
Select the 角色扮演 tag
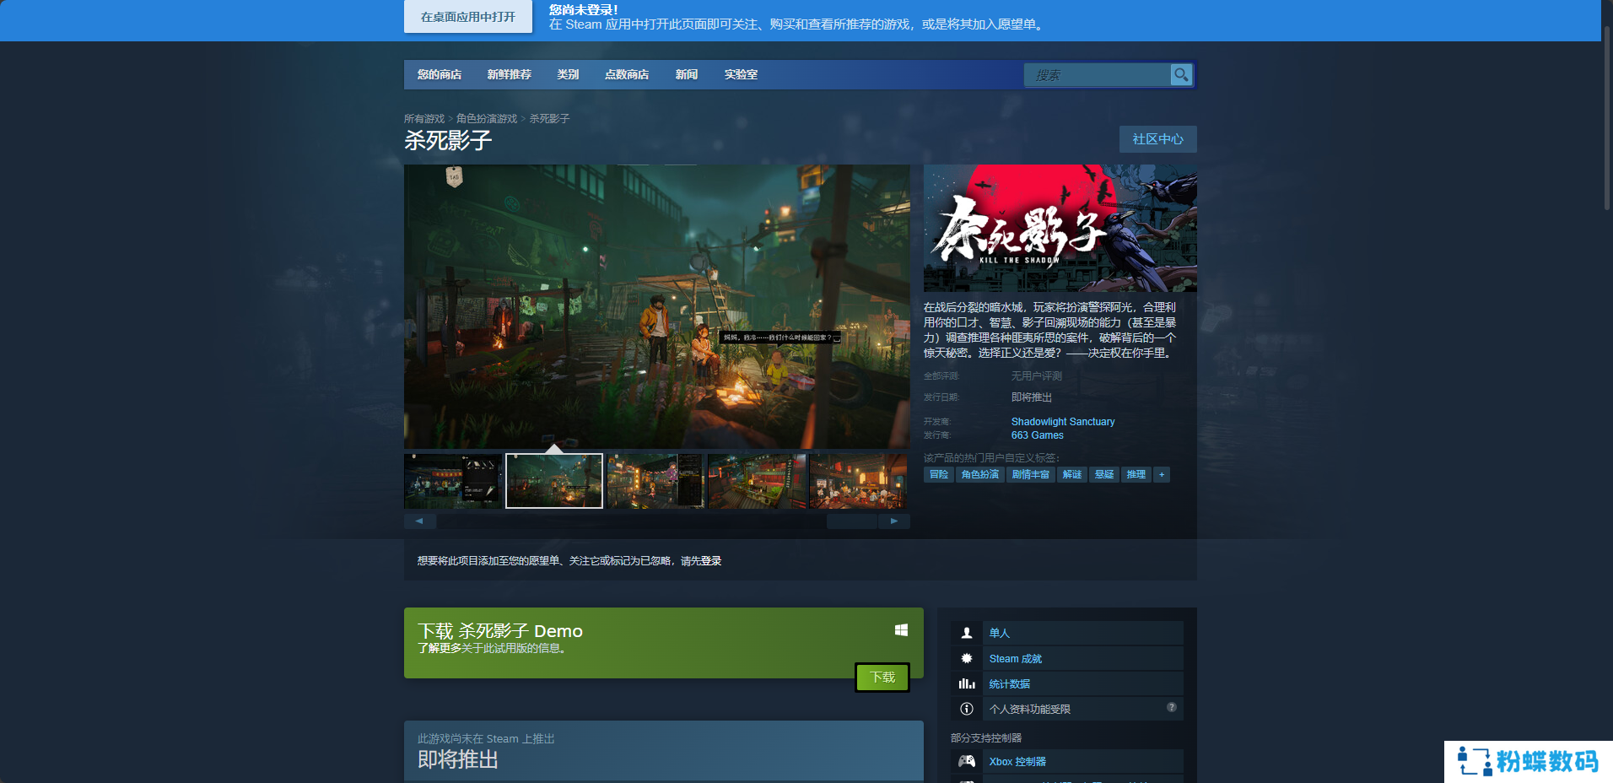[980, 474]
